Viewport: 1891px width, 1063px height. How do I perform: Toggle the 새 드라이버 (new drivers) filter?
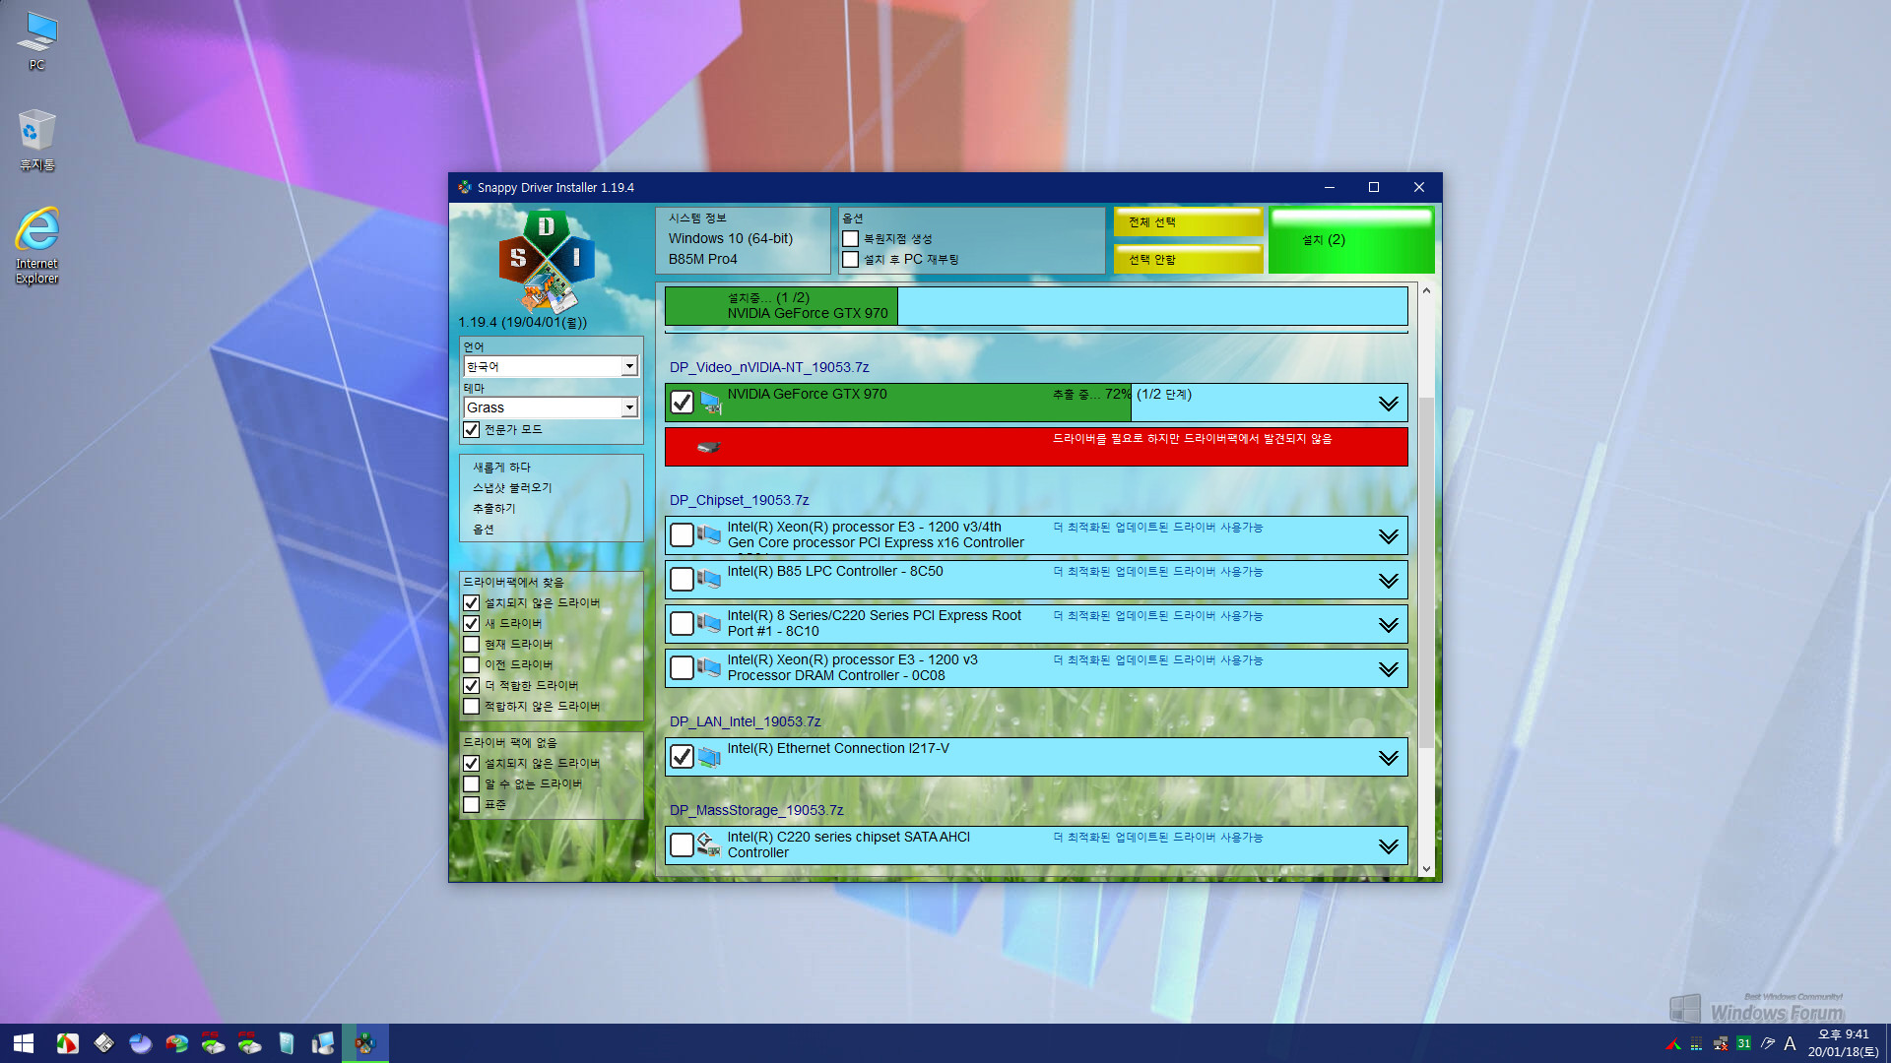(x=472, y=624)
